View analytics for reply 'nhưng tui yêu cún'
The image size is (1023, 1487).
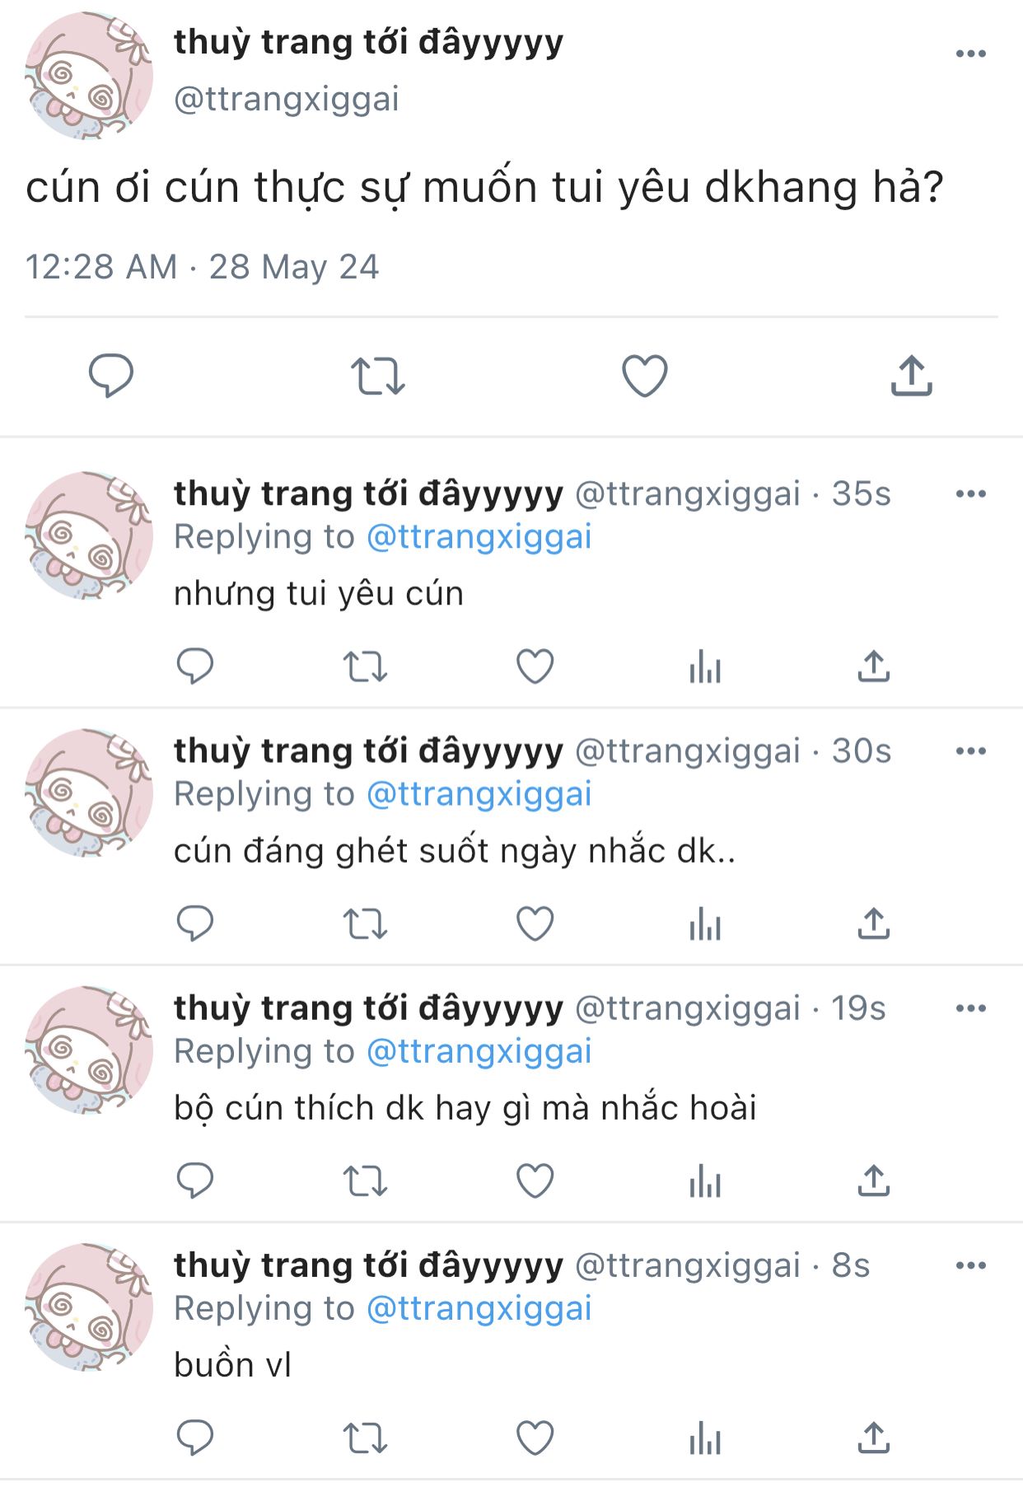point(705,666)
